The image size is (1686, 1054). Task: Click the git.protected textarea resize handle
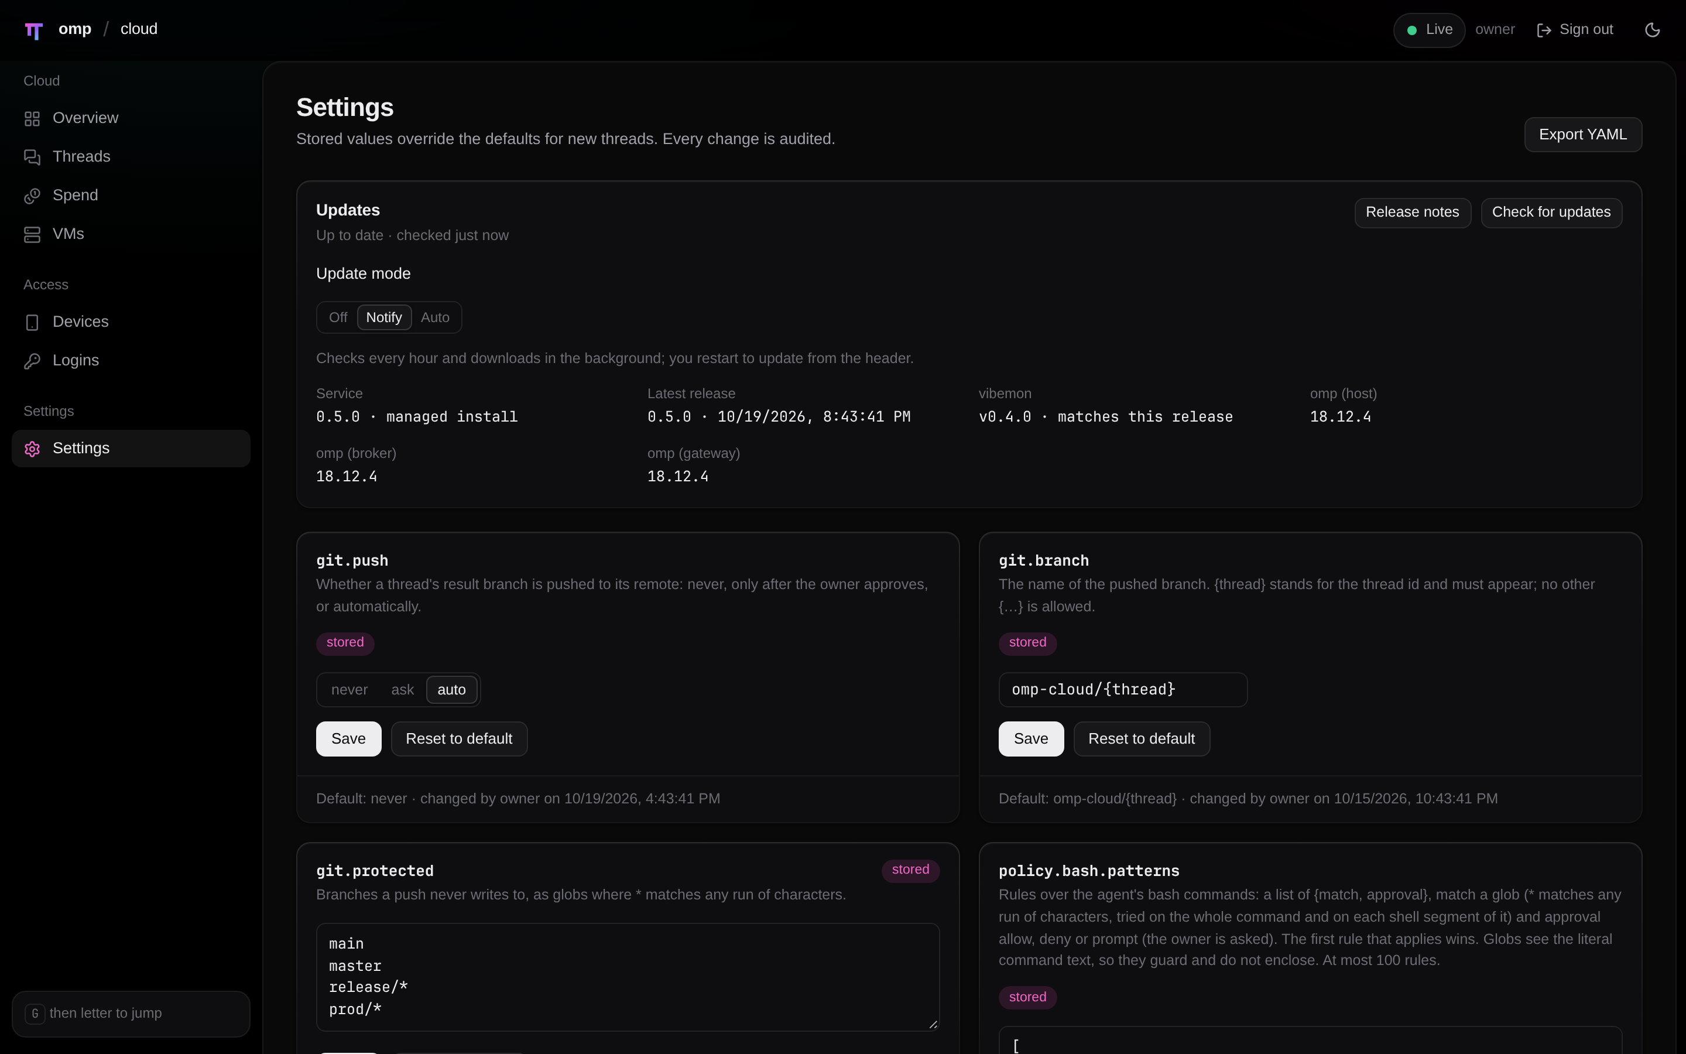(x=933, y=1024)
